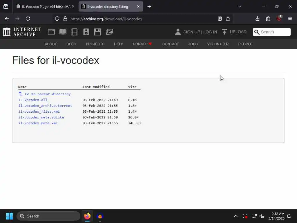Open the Audio speaker icon
This screenshot has height=223, width=297.
point(86,32)
